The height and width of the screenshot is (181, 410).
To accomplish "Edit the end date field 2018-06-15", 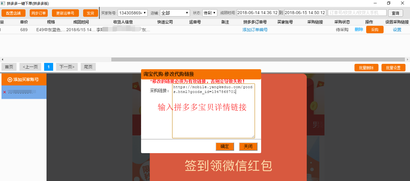I will click(305, 13).
